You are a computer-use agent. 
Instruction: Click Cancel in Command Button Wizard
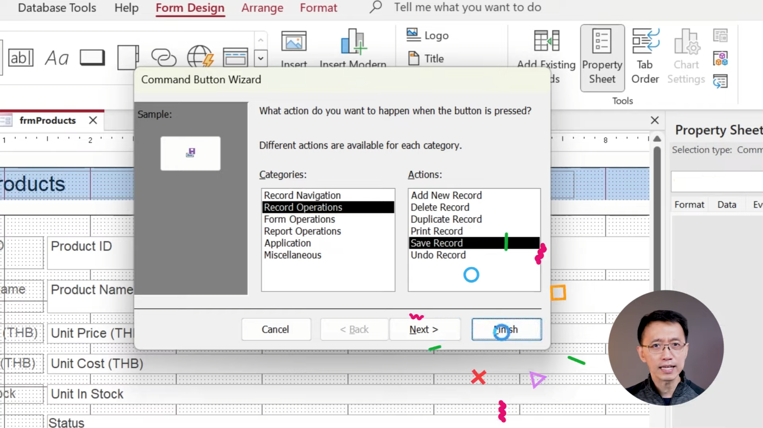click(276, 329)
